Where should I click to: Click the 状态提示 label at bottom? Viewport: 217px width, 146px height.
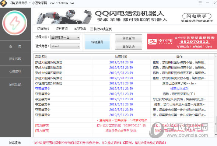tap(15, 143)
